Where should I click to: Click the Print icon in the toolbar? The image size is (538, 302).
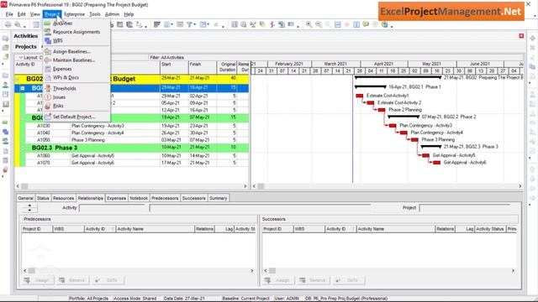(x=8, y=24)
